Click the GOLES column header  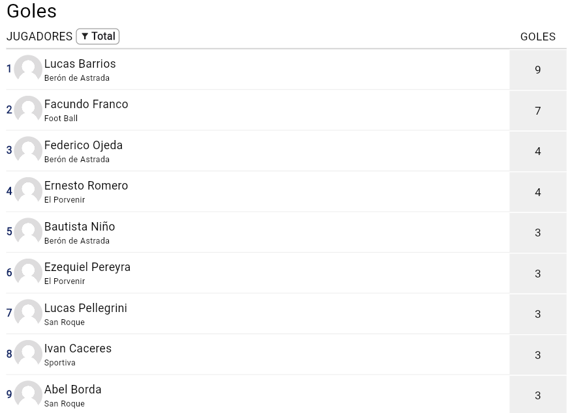pyautogui.click(x=537, y=37)
